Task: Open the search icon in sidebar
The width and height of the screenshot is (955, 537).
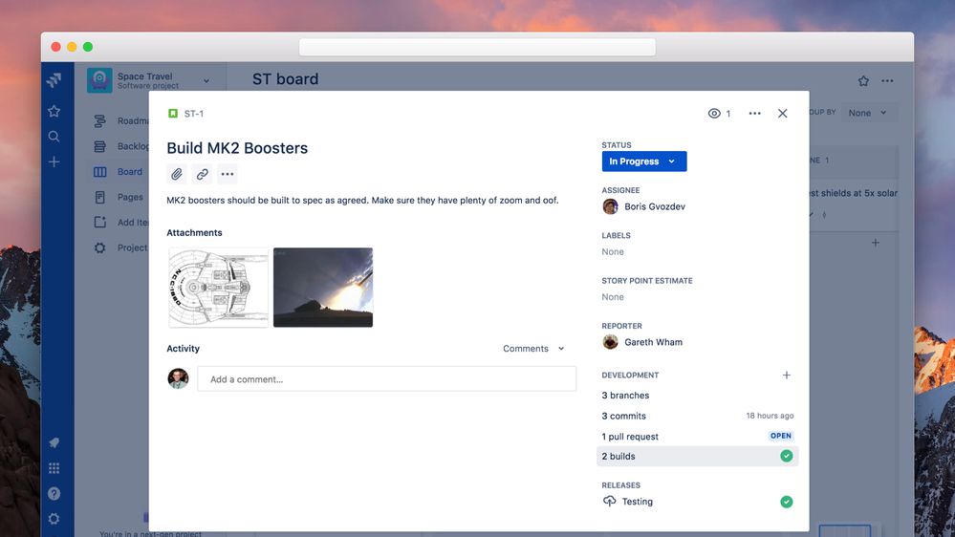Action: tap(54, 137)
